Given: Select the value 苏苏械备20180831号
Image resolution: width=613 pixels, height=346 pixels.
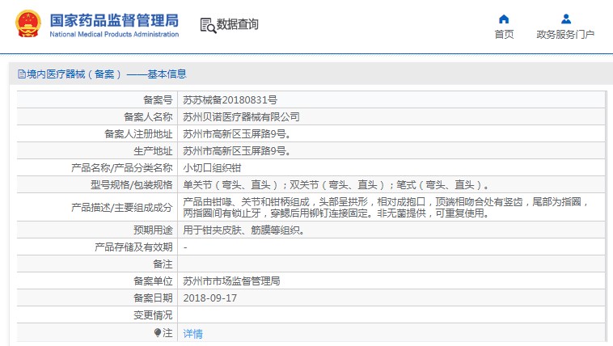Looking at the screenshot, I should (x=230, y=100).
